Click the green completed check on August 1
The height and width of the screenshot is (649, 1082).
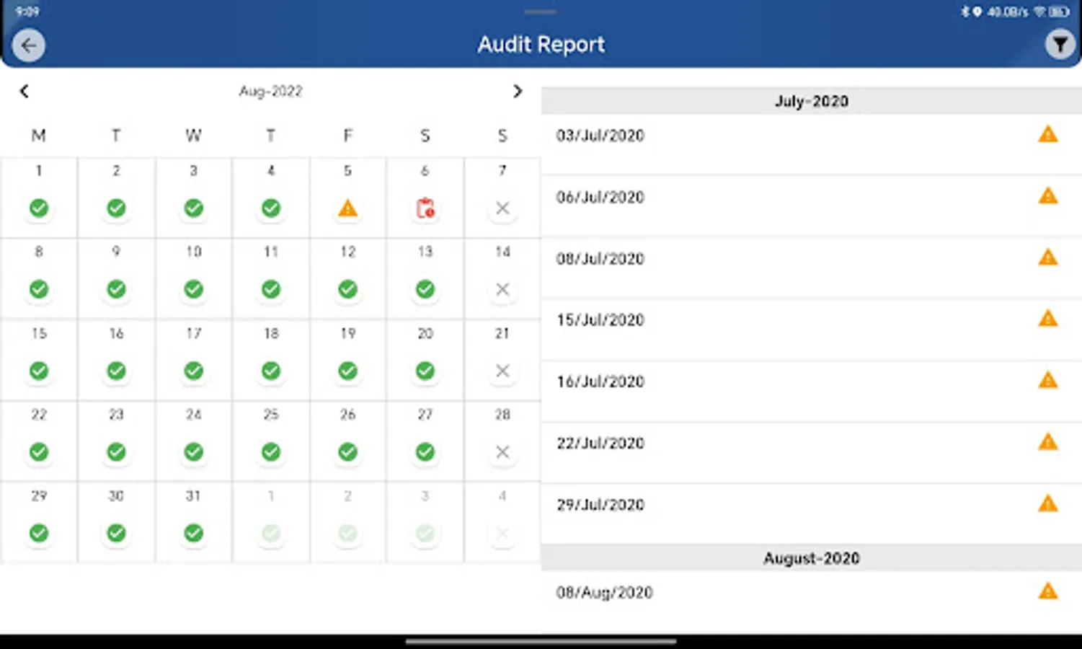click(x=39, y=208)
